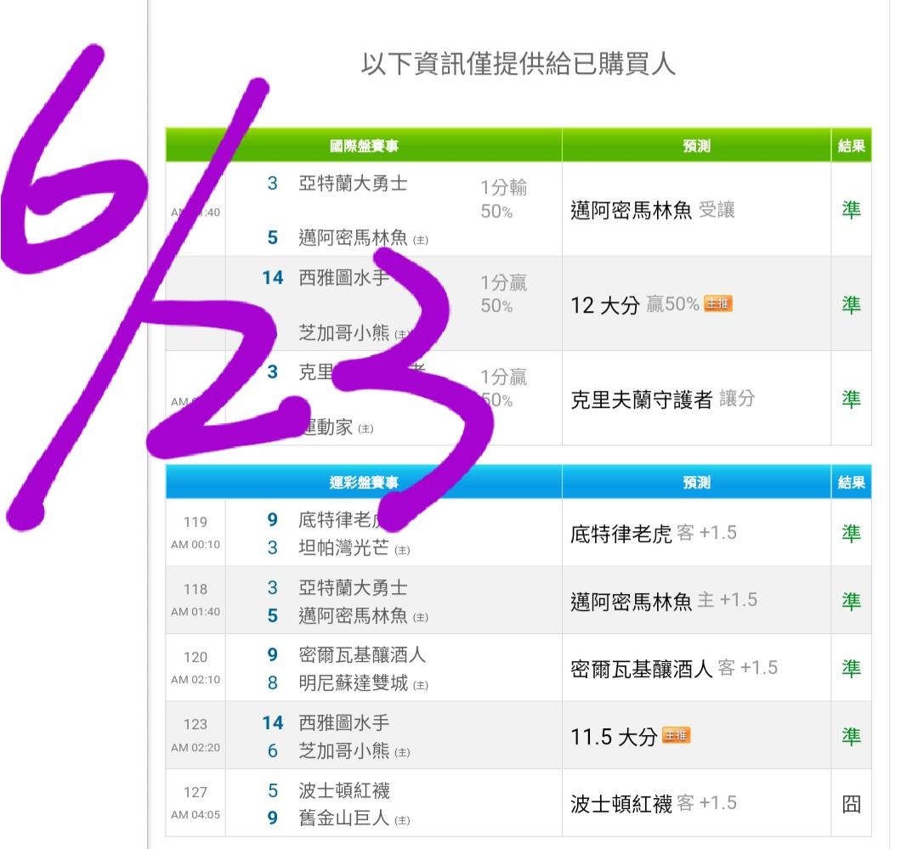This screenshot has width=918, height=849.
Task: Click 邁阿密馬林魚 (主) team in 國際盤賽事 table
Action: pyautogui.click(x=363, y=237)
